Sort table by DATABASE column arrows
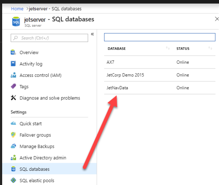Screen dimensions: 219x185 pyautogui.click(x=168, y=48)
